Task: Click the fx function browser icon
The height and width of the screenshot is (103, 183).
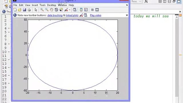Action: click(146, 1)
